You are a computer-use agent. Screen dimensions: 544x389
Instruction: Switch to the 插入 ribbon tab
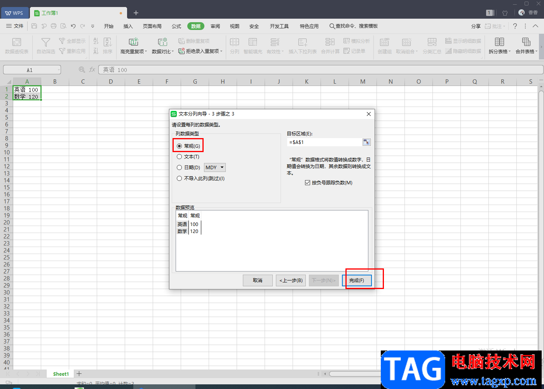128,26
